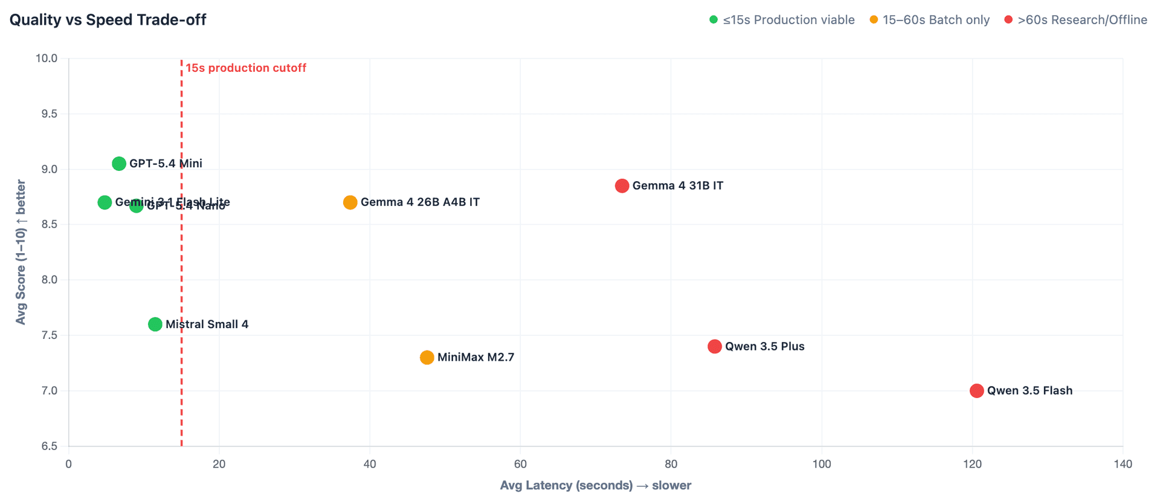The image size is (1160, 496).
Task: Click the GPT-5.4 Mini data point
Action: (119, 164)
